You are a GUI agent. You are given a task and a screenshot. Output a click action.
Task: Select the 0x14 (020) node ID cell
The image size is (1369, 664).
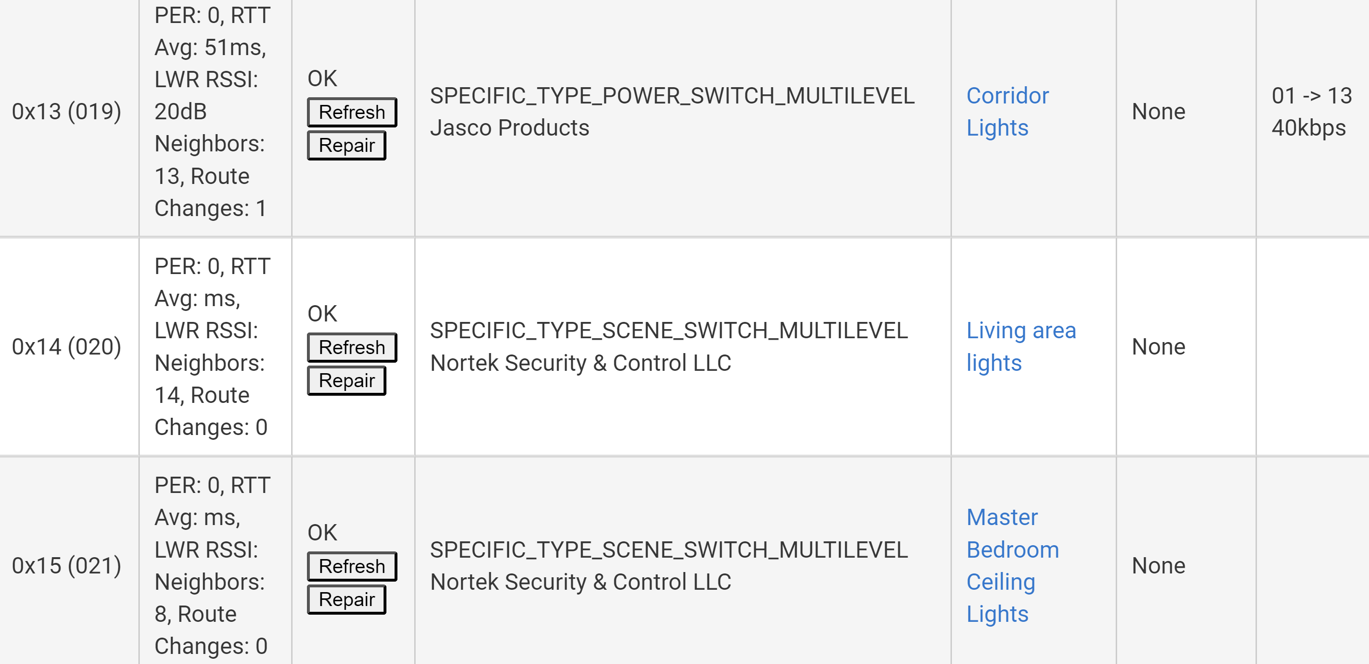67,347
